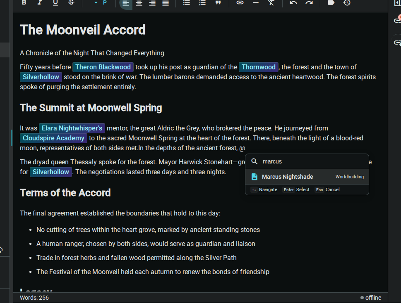Insert a hyperlink from toolbar

240,3
